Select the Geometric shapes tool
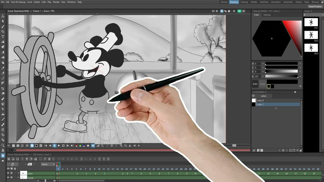The width and height of the screenshot is (324, 182). tap(3, 31)
